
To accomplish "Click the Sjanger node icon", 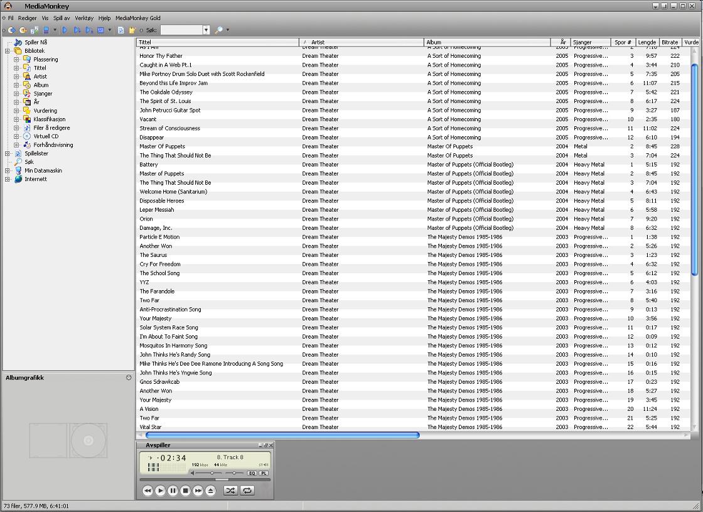I will (x=27, y=94).
